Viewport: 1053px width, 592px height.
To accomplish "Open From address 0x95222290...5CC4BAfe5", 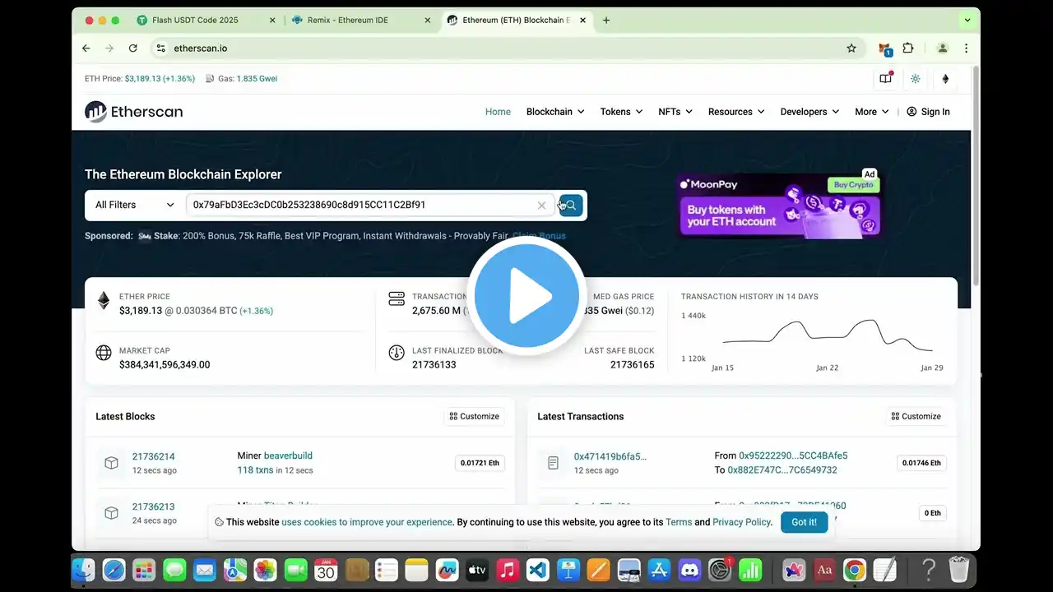I will [x=793, y=456].
